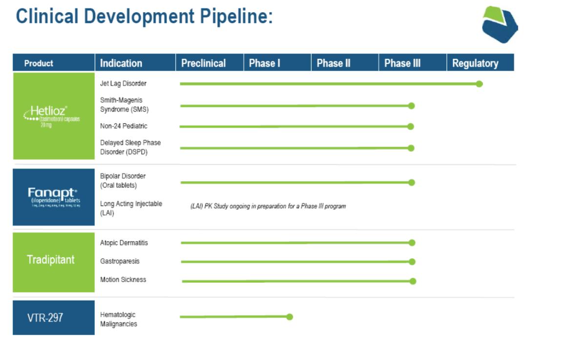Click the Gastroparesis indication label

point(120,262)
